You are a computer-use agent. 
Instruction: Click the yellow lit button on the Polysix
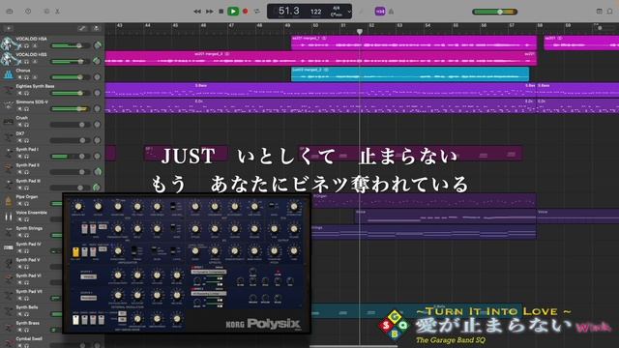tap(75, 252)
